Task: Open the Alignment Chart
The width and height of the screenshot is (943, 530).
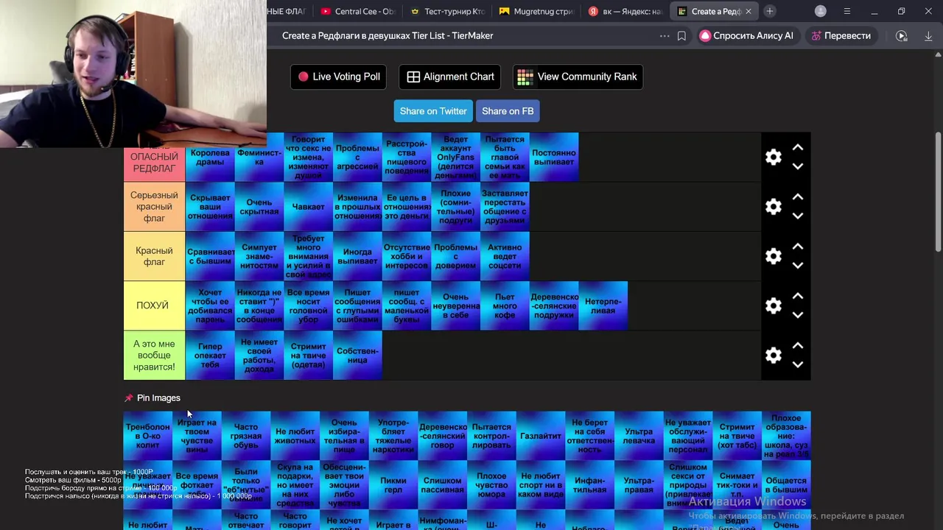Action: point(450,77)
